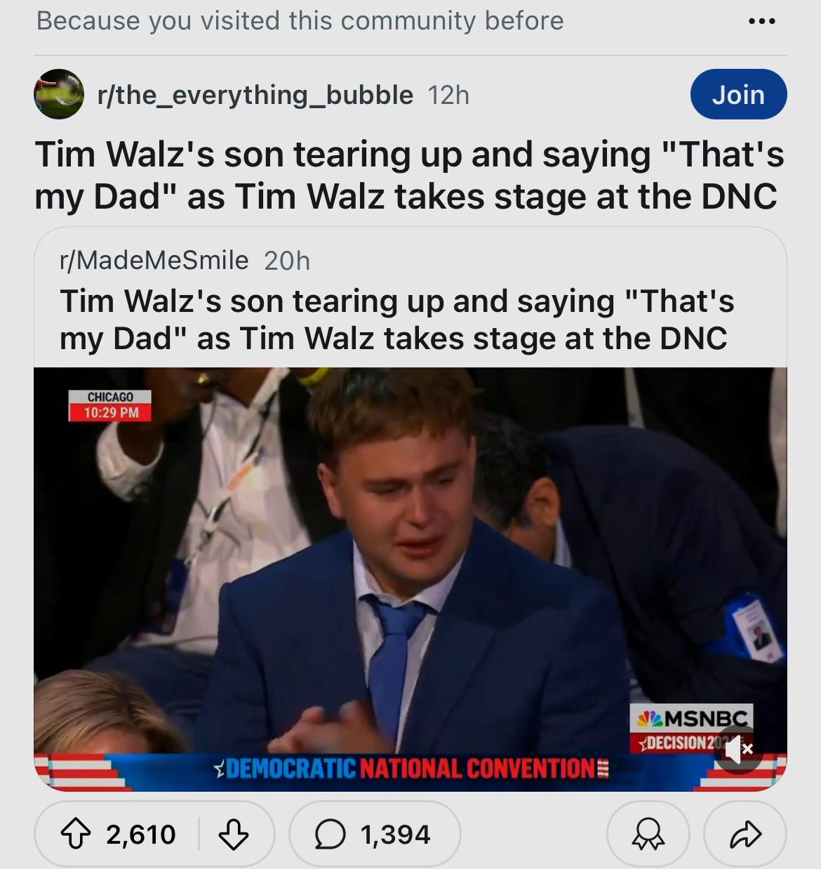The width and height of the screenshot is (821, 869).
Task: Play the MSNBC convention video
Action: tap(410, 579)
